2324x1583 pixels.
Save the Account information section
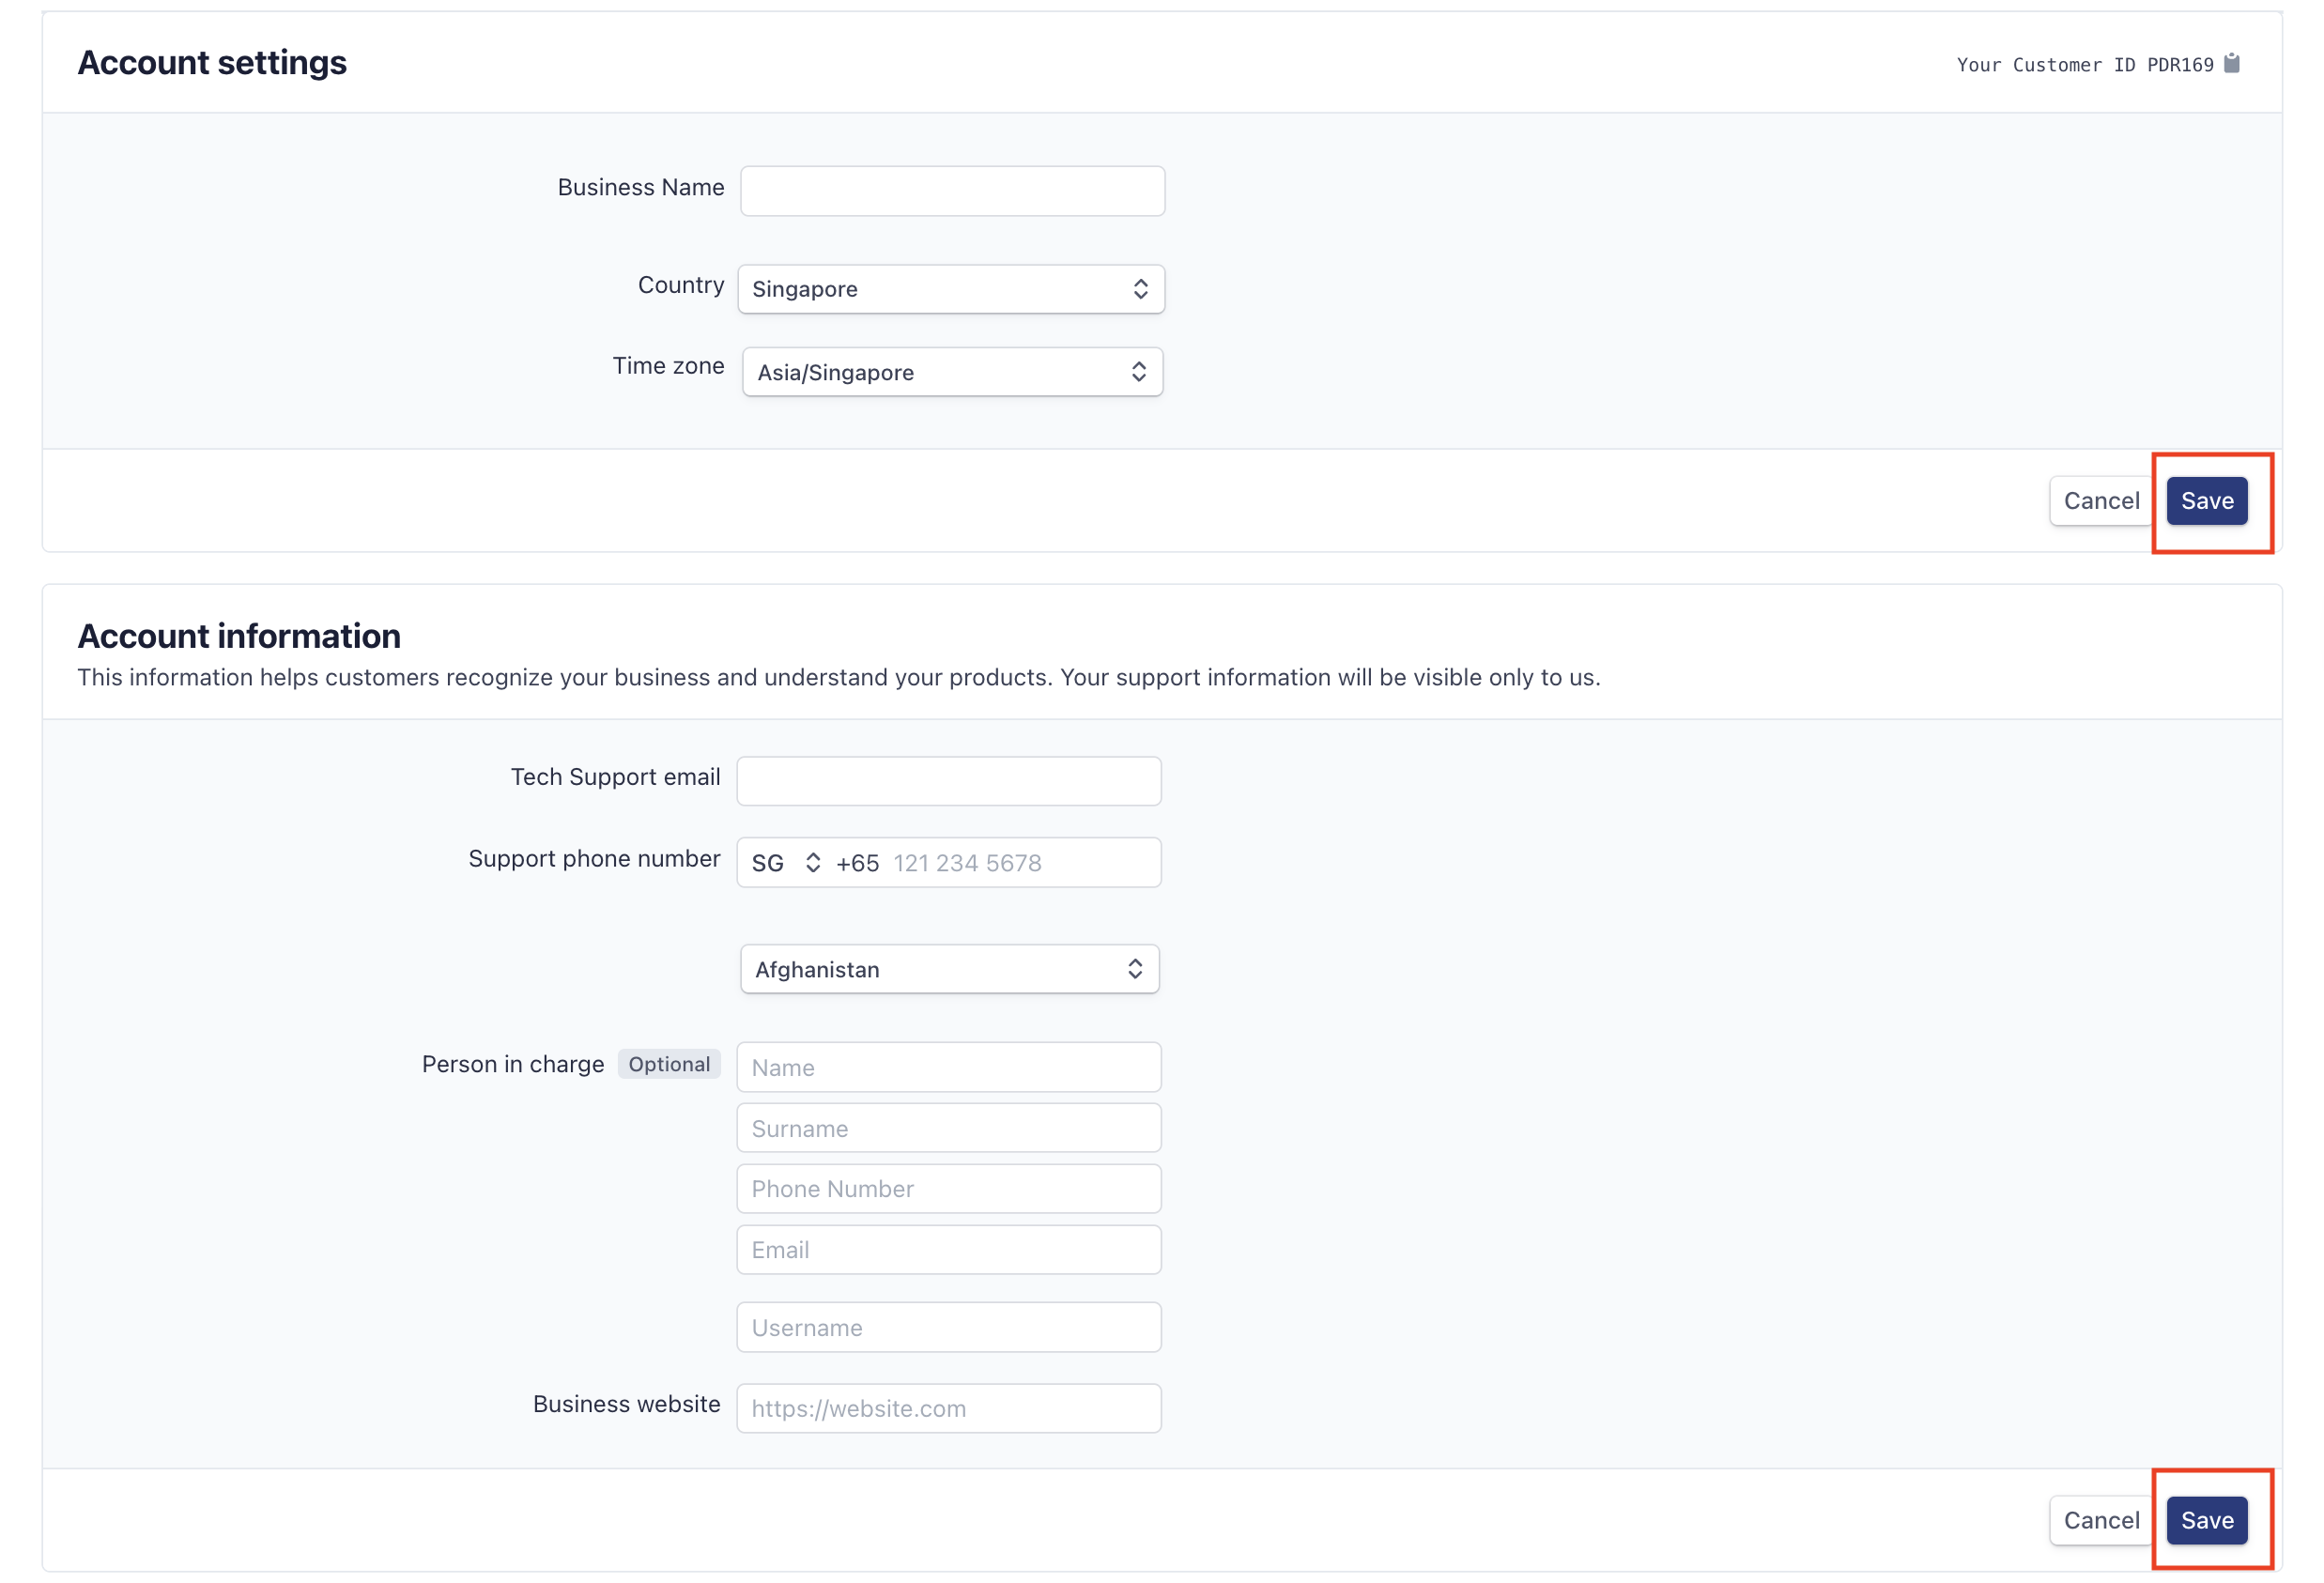click(2206, 1520)
